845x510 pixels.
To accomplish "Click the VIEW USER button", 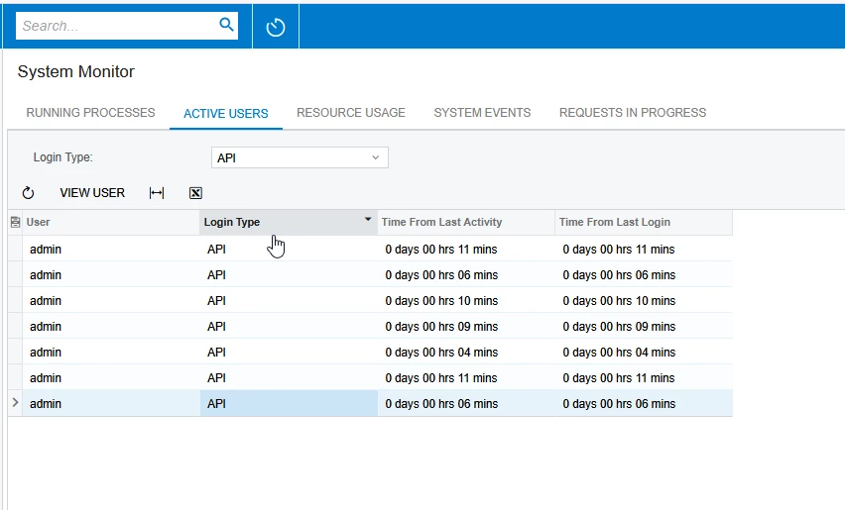I will (92, 192).
